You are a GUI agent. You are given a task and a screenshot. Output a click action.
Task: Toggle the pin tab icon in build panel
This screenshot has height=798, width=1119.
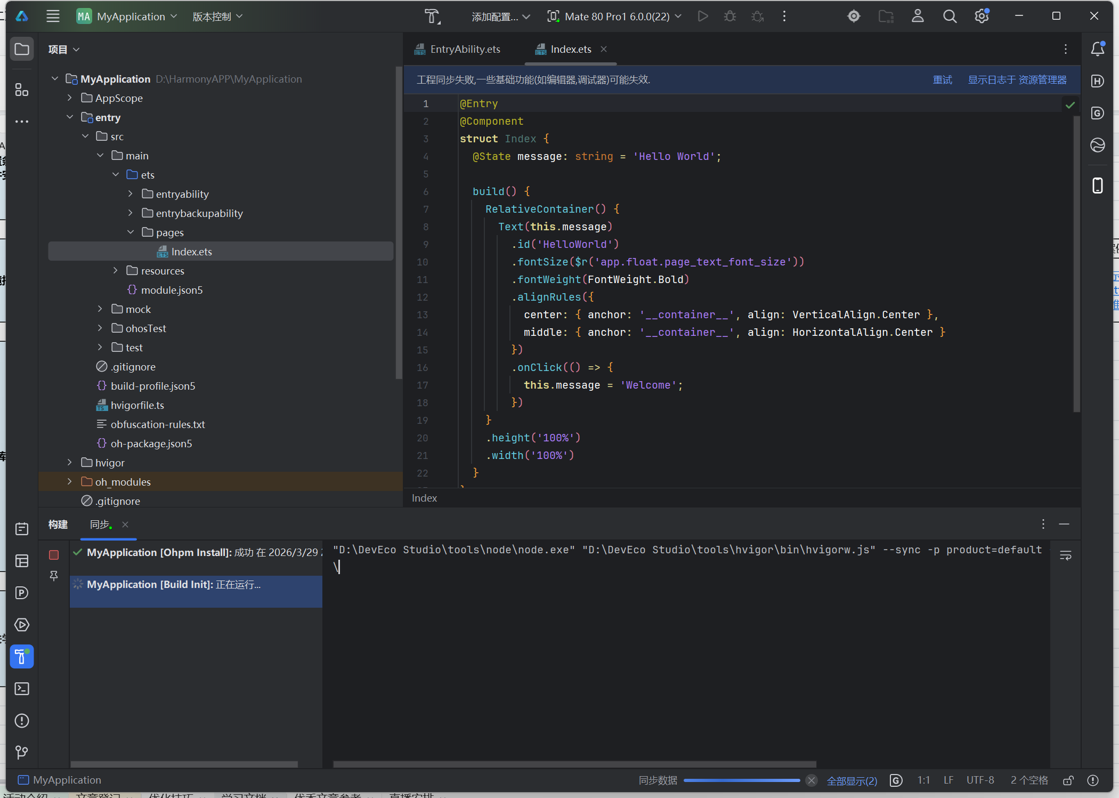[x=54, y=576]
